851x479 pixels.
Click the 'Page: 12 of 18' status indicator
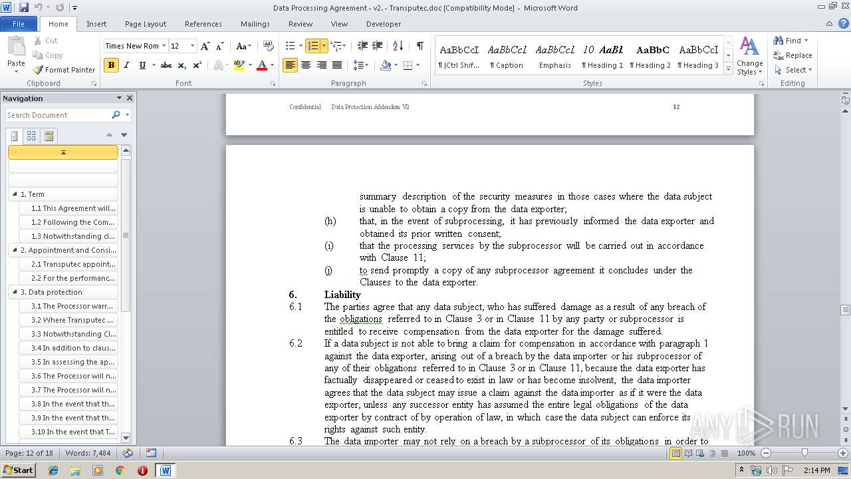[x=29, y=453]
